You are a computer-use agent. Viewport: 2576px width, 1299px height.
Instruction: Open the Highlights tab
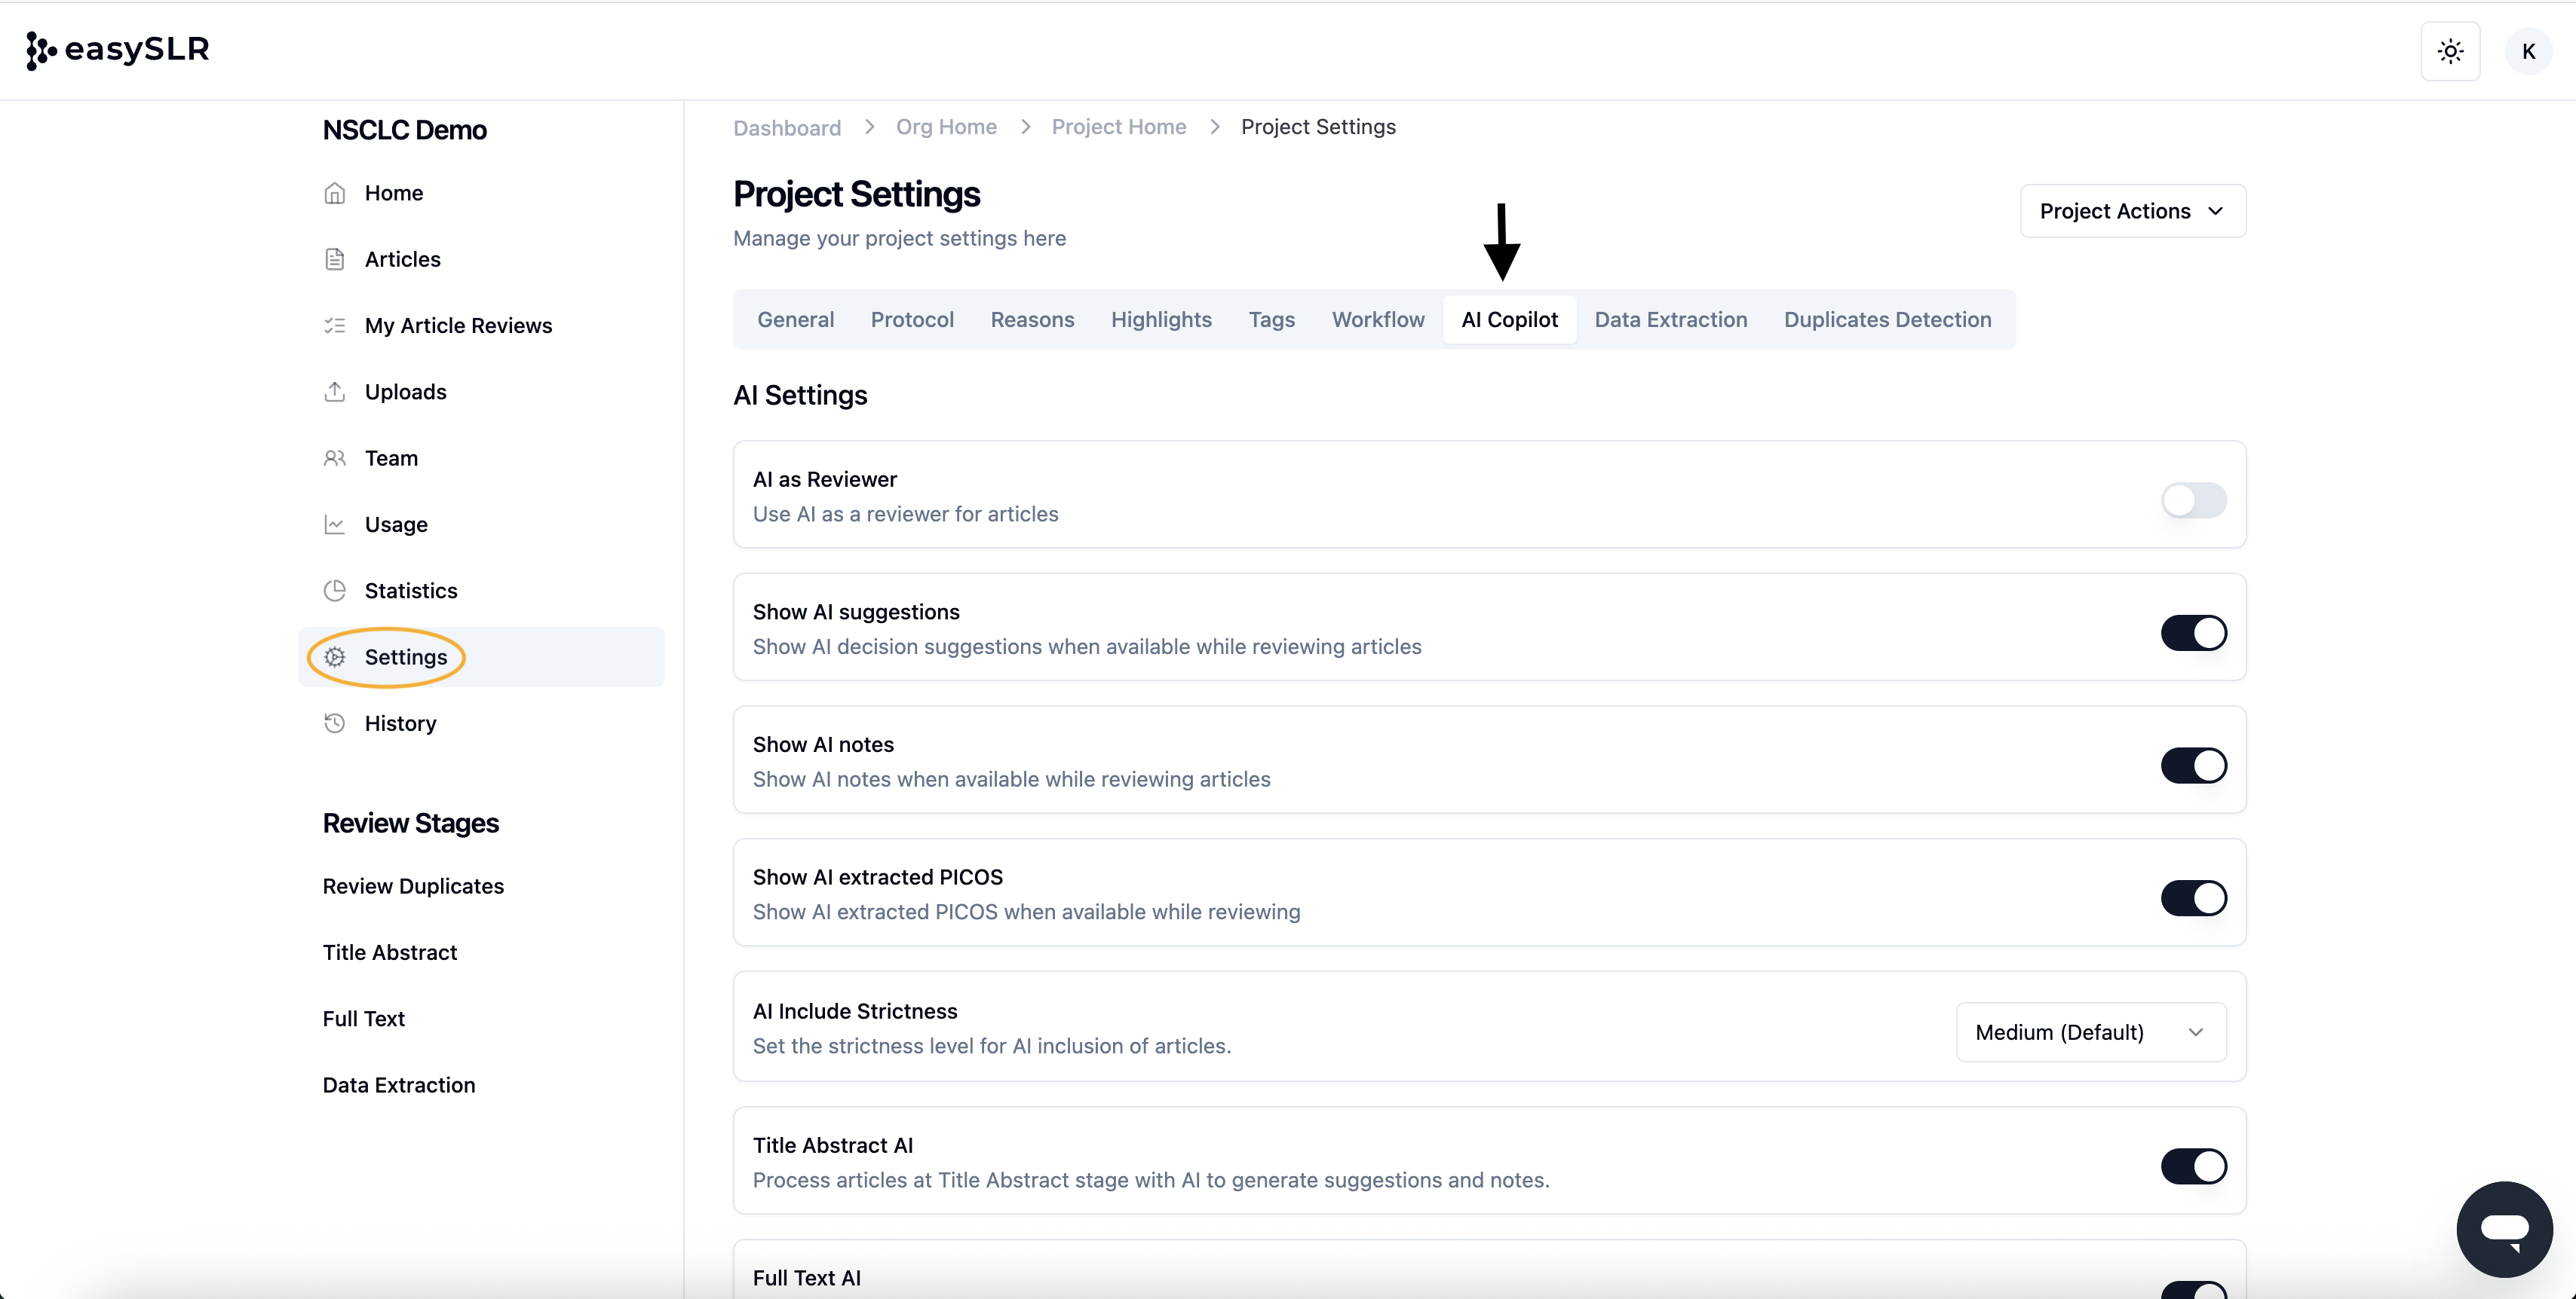(x=1161, y=319)
